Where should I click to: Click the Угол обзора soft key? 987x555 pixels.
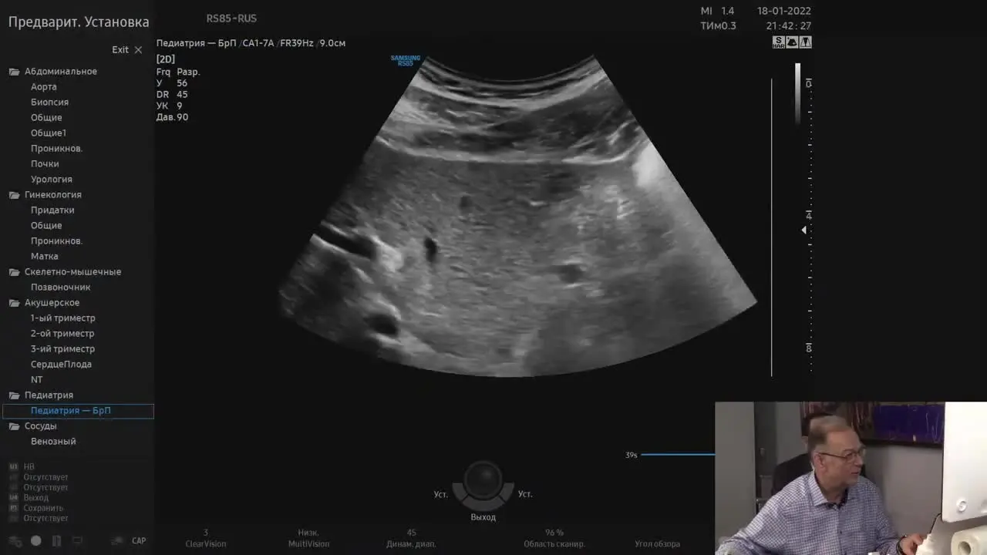[x=657, y=543]
